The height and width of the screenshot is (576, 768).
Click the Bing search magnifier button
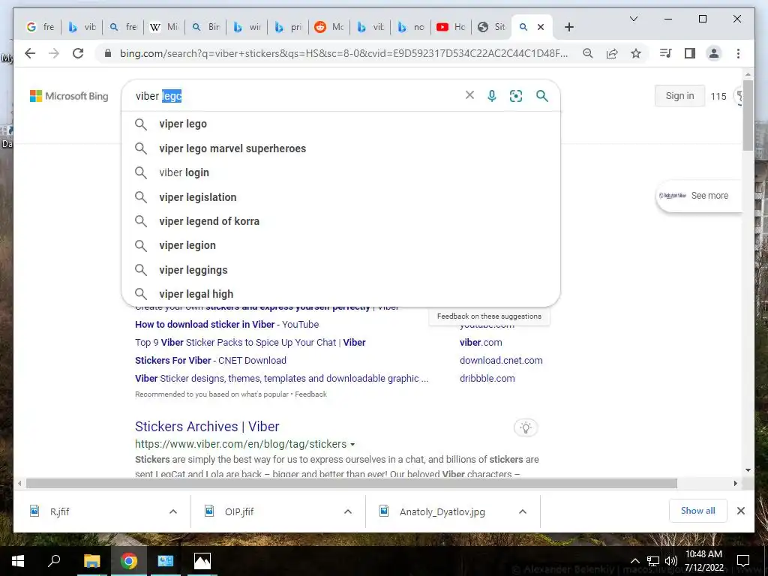541,96
